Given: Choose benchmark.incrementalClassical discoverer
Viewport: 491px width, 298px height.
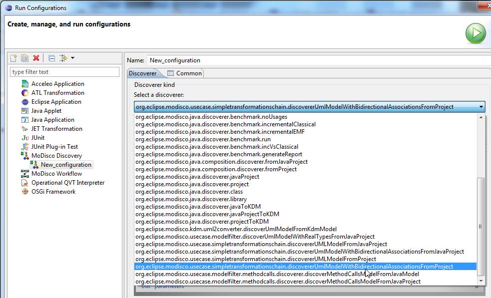Looking at the screenshot, I should [305, 125].
